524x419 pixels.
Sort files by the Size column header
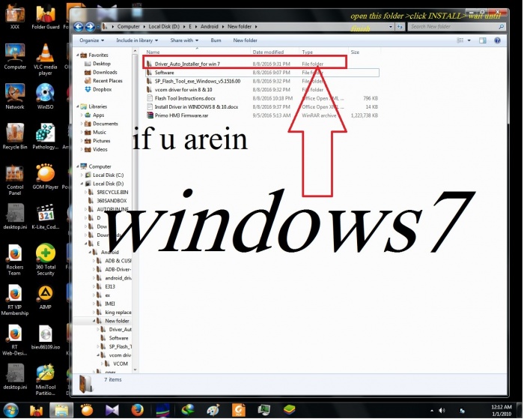[x=364, y=52]
